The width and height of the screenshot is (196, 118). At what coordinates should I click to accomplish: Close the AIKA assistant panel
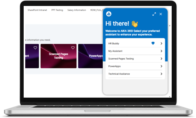click(x=161, y=14)
